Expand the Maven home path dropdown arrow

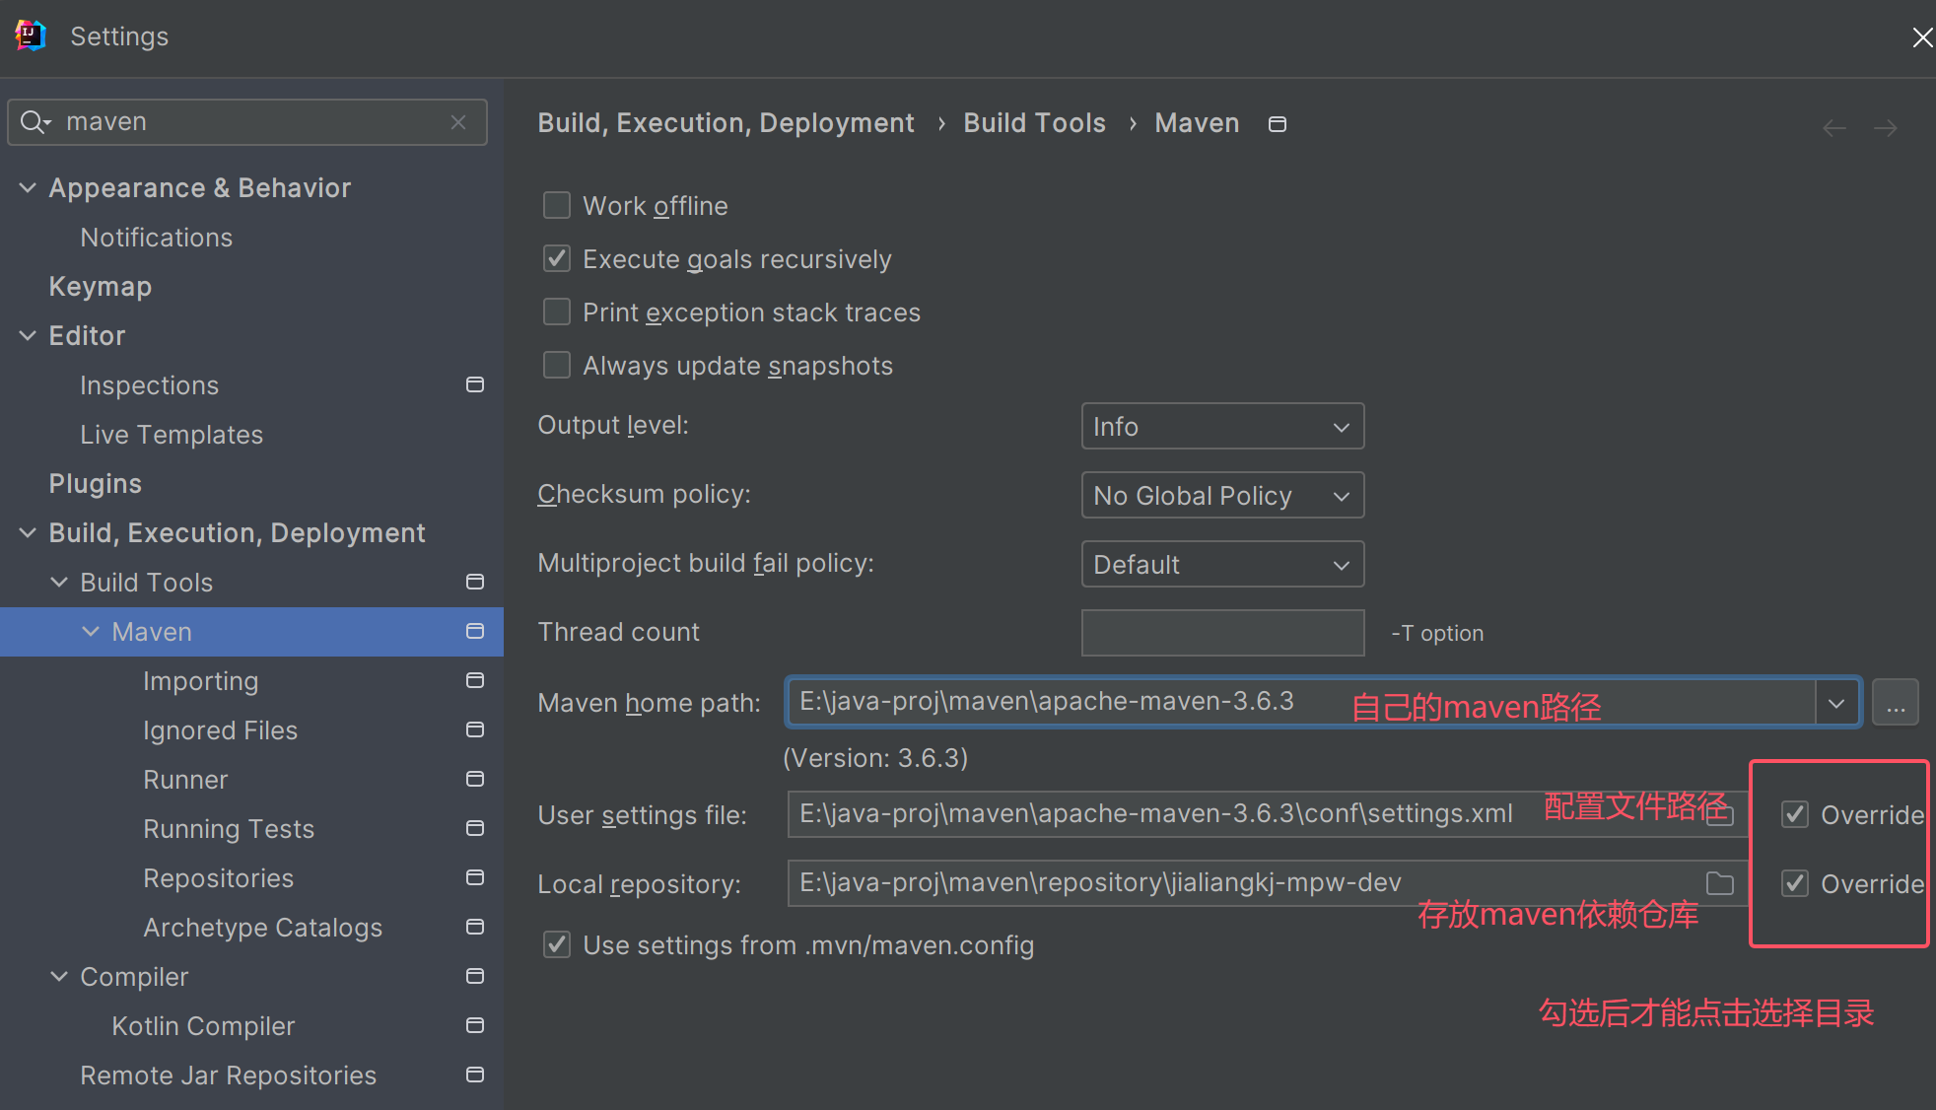pos(1836,703)
